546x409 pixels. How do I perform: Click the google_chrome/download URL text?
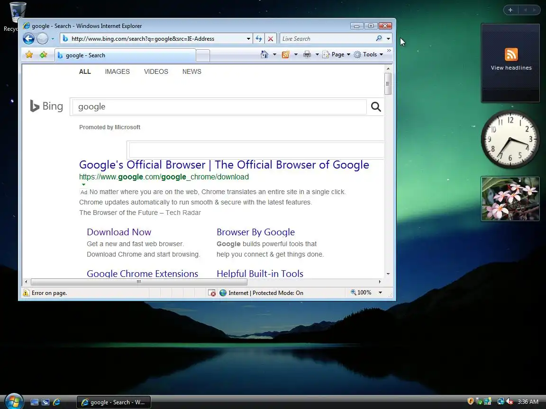[164, 177]
